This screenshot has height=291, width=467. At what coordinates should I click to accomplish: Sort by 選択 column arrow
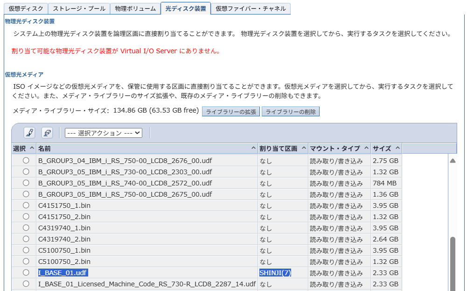tap(32, 148)
